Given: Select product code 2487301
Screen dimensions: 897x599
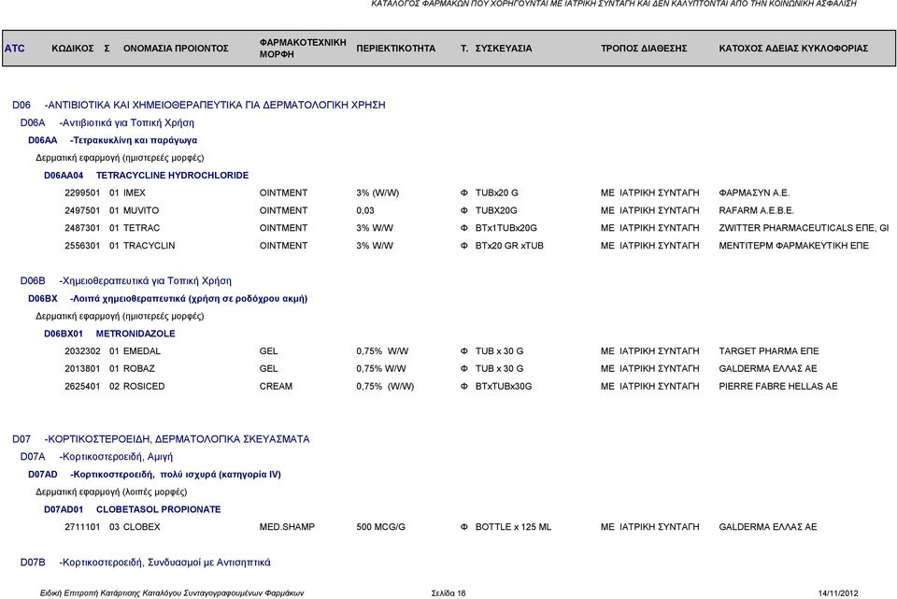Looking at the screenshot, I should tap(82, 228).
